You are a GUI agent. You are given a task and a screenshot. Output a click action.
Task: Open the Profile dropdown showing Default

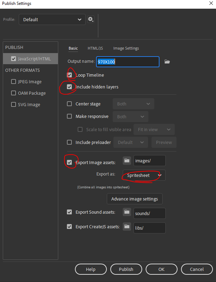click(52, 19)
